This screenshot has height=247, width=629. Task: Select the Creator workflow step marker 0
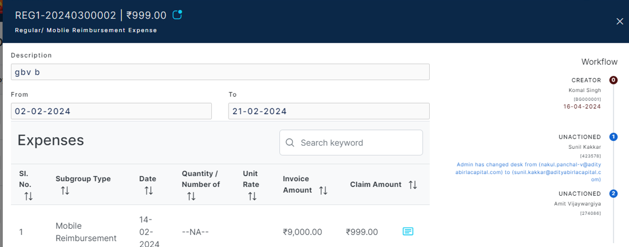(x=613, y=80)
